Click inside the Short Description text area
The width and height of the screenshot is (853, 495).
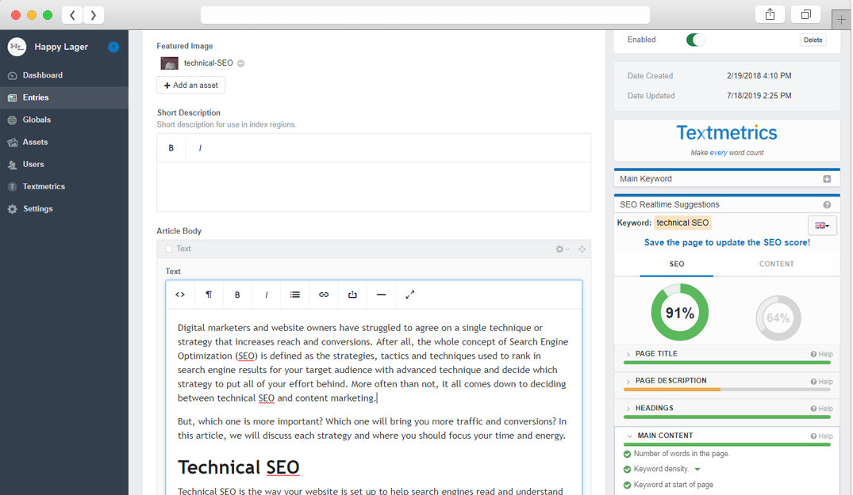(x=374, y=186)
